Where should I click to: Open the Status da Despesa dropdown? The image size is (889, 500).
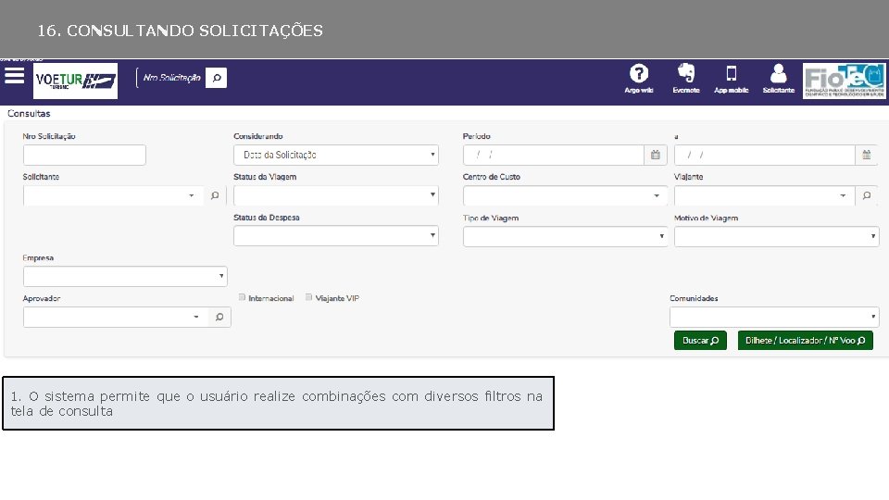click(x=335, y=236)
